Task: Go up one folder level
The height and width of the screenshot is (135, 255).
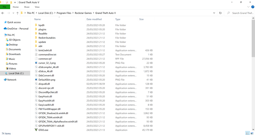Action: [17, 13]
